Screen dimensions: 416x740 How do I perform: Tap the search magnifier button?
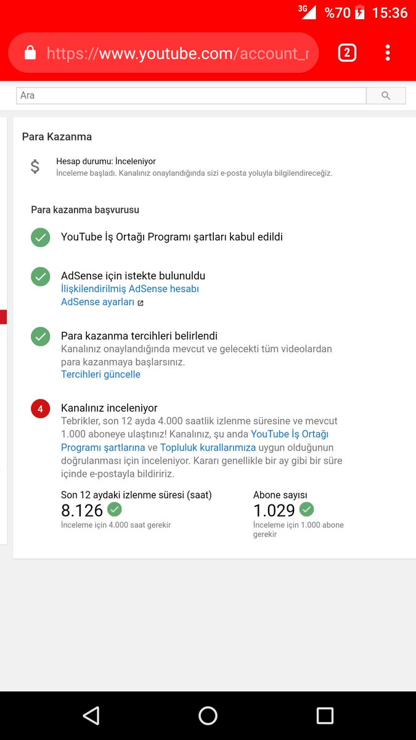click(x=386, y=96)
